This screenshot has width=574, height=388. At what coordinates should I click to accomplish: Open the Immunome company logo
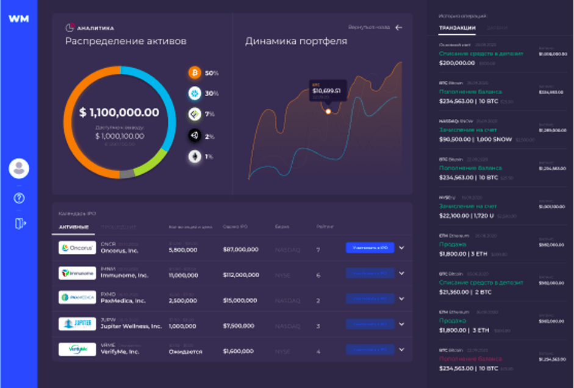(77, 273)
